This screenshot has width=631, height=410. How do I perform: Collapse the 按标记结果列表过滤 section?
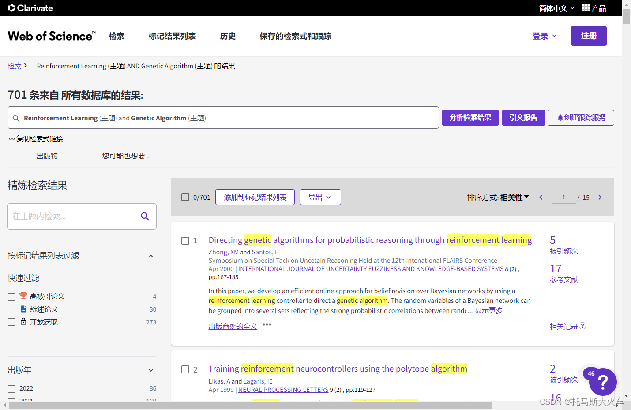tap(151, 256)
